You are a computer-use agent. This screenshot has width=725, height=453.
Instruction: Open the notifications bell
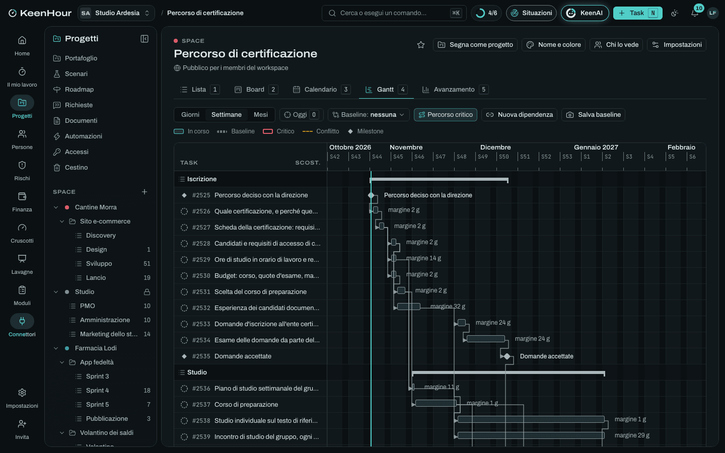point(695,13)
